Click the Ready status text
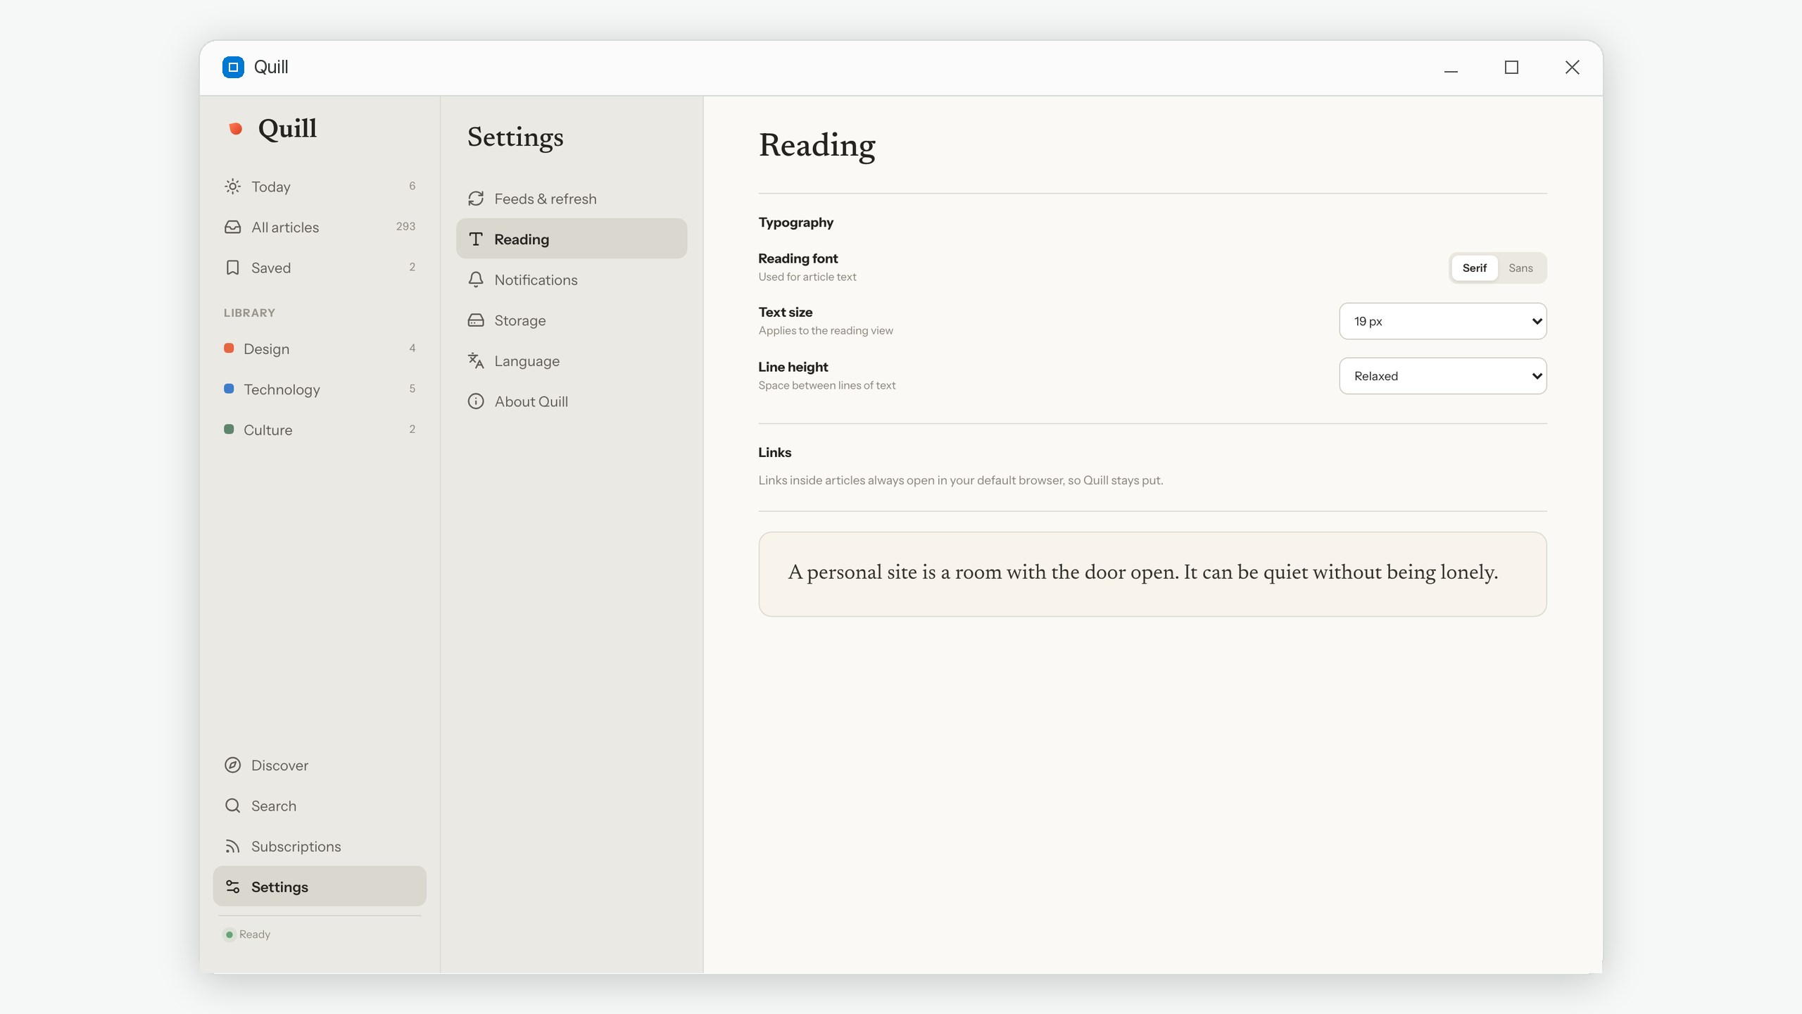The width and height of the screenshot is (1802, 1014). (255, 934)
